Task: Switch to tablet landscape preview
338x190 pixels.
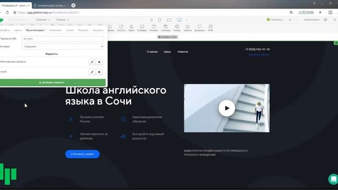Action: pyautogui.click(x=169, y=20)
